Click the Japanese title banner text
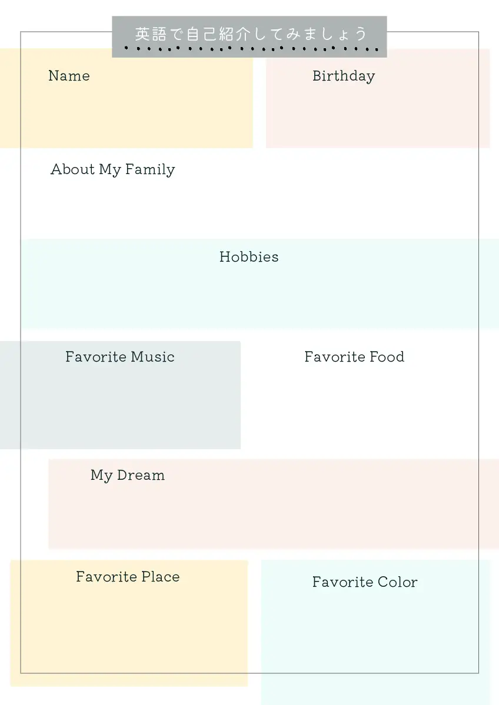 point(249,33)
